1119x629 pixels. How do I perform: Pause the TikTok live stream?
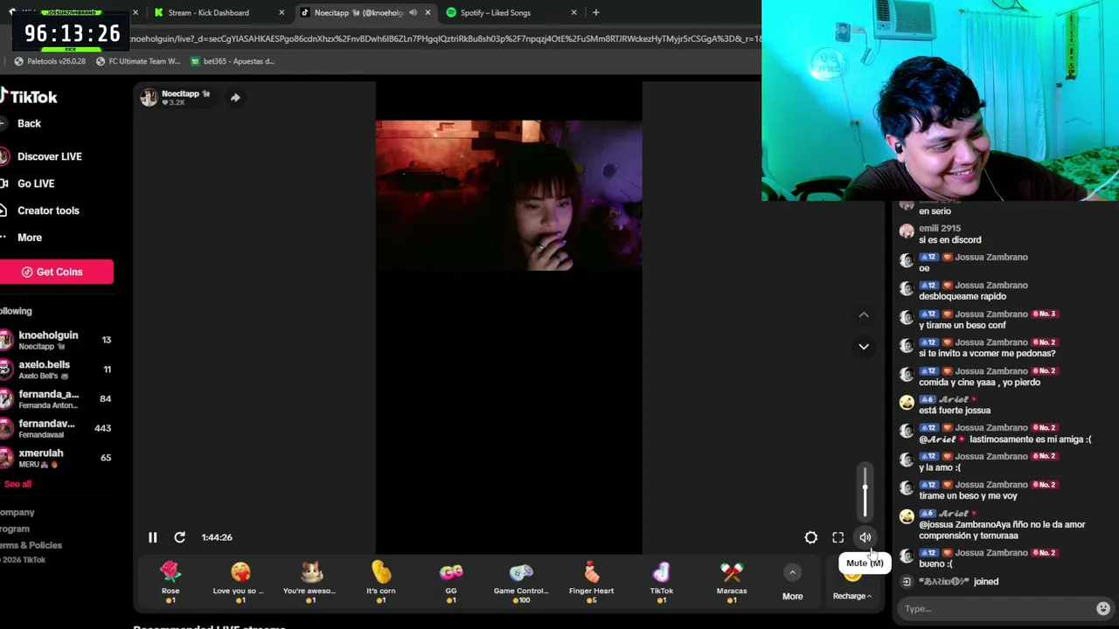pyautogui.click(x=152, y=537)
